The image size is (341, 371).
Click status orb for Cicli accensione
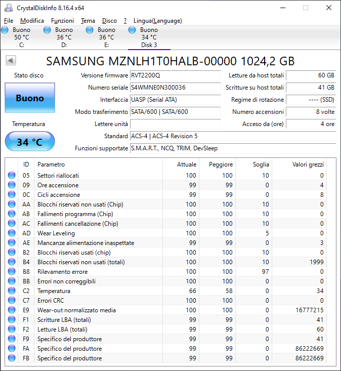coord(12,194)
